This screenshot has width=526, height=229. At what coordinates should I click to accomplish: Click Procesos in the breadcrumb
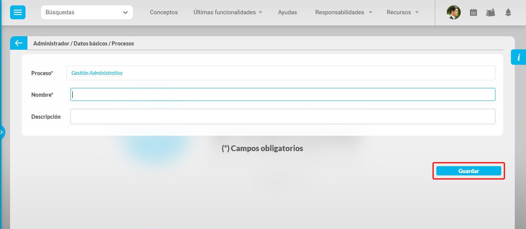[123, 44]
